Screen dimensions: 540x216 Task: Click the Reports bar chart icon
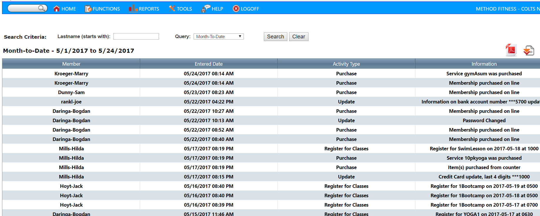(x=133, y=9)
